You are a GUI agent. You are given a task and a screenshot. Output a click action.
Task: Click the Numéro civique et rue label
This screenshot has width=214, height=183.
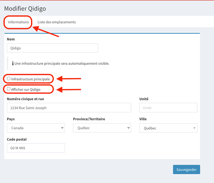(x=25, y=99)
